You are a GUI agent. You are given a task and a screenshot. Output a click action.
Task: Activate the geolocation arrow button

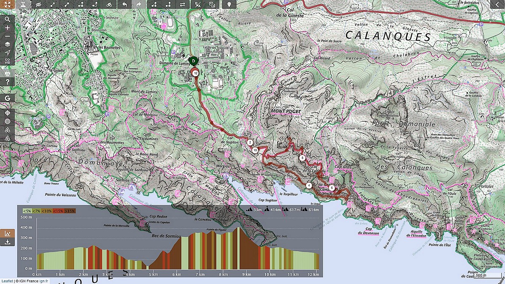(x=7, y=52)
